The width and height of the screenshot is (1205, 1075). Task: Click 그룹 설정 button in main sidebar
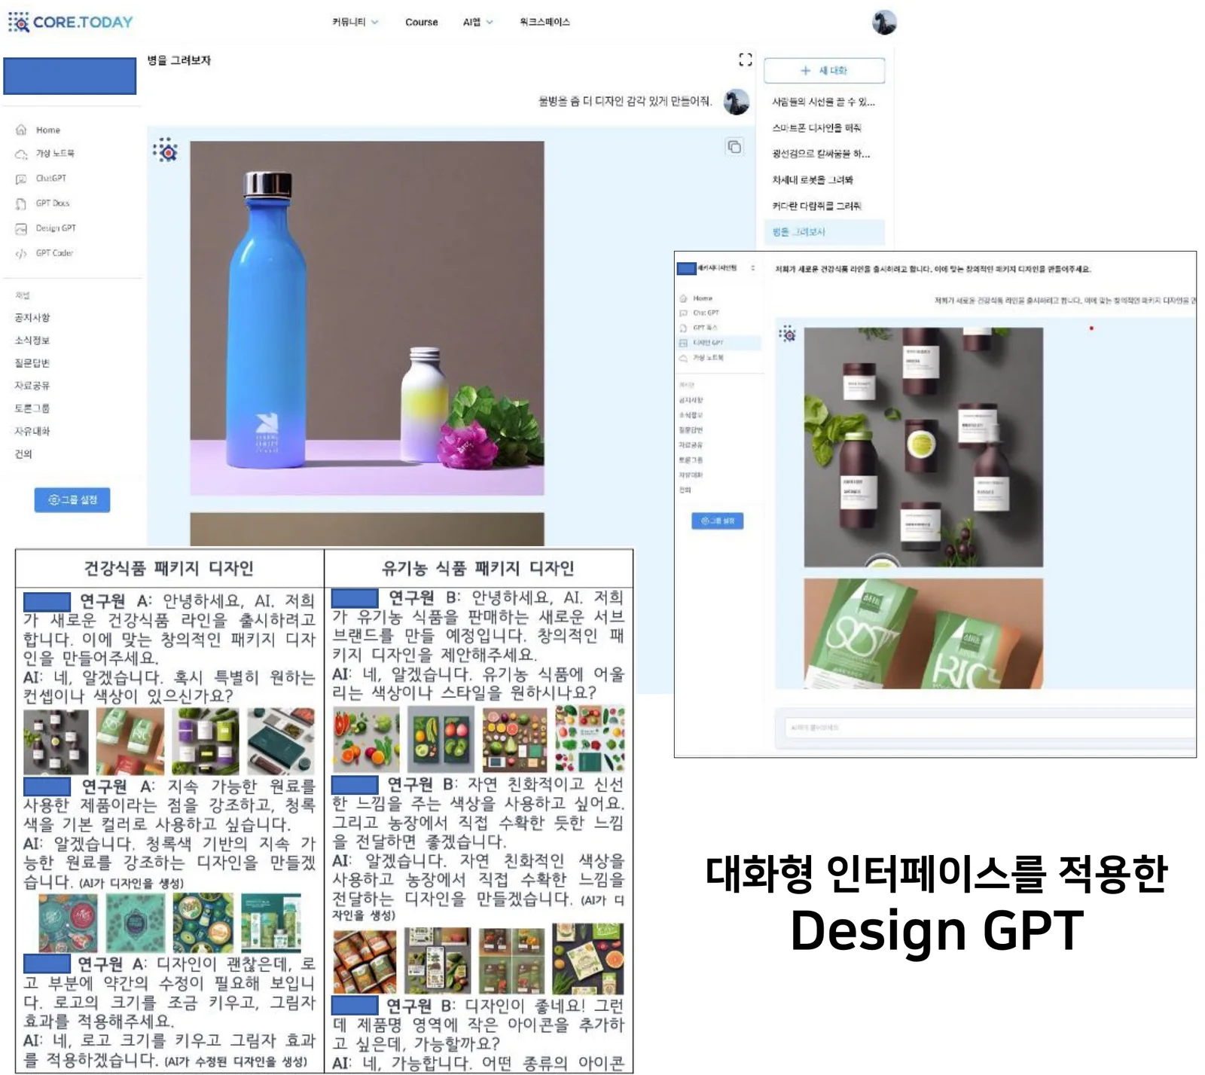72,500
